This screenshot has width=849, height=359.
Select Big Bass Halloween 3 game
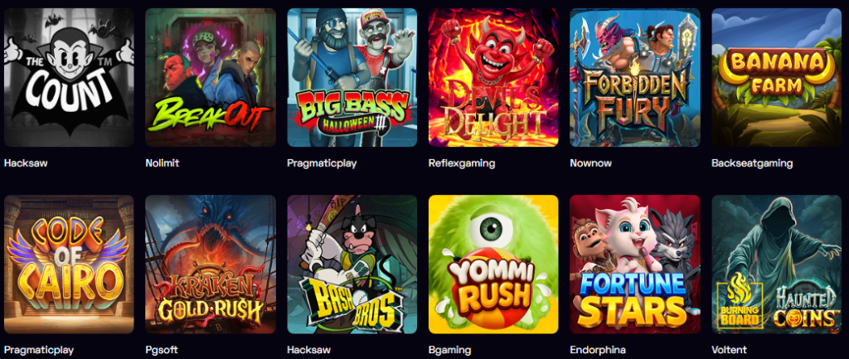click(352, 77)
